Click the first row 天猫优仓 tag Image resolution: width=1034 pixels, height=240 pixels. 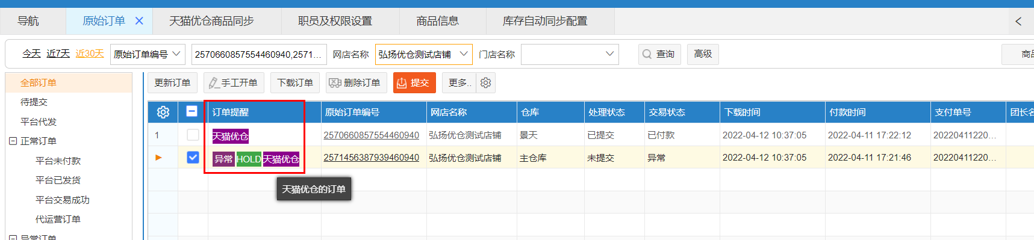point(230,137)
